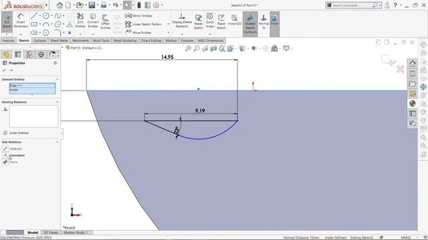
Task: Select the Polygon sketch tool
Action: [x=46, y=33]
